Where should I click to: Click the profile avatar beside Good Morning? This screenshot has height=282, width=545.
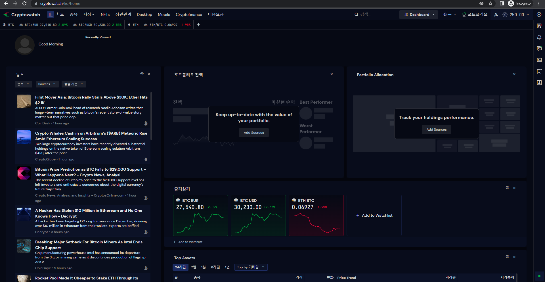(x=25, y=45)
